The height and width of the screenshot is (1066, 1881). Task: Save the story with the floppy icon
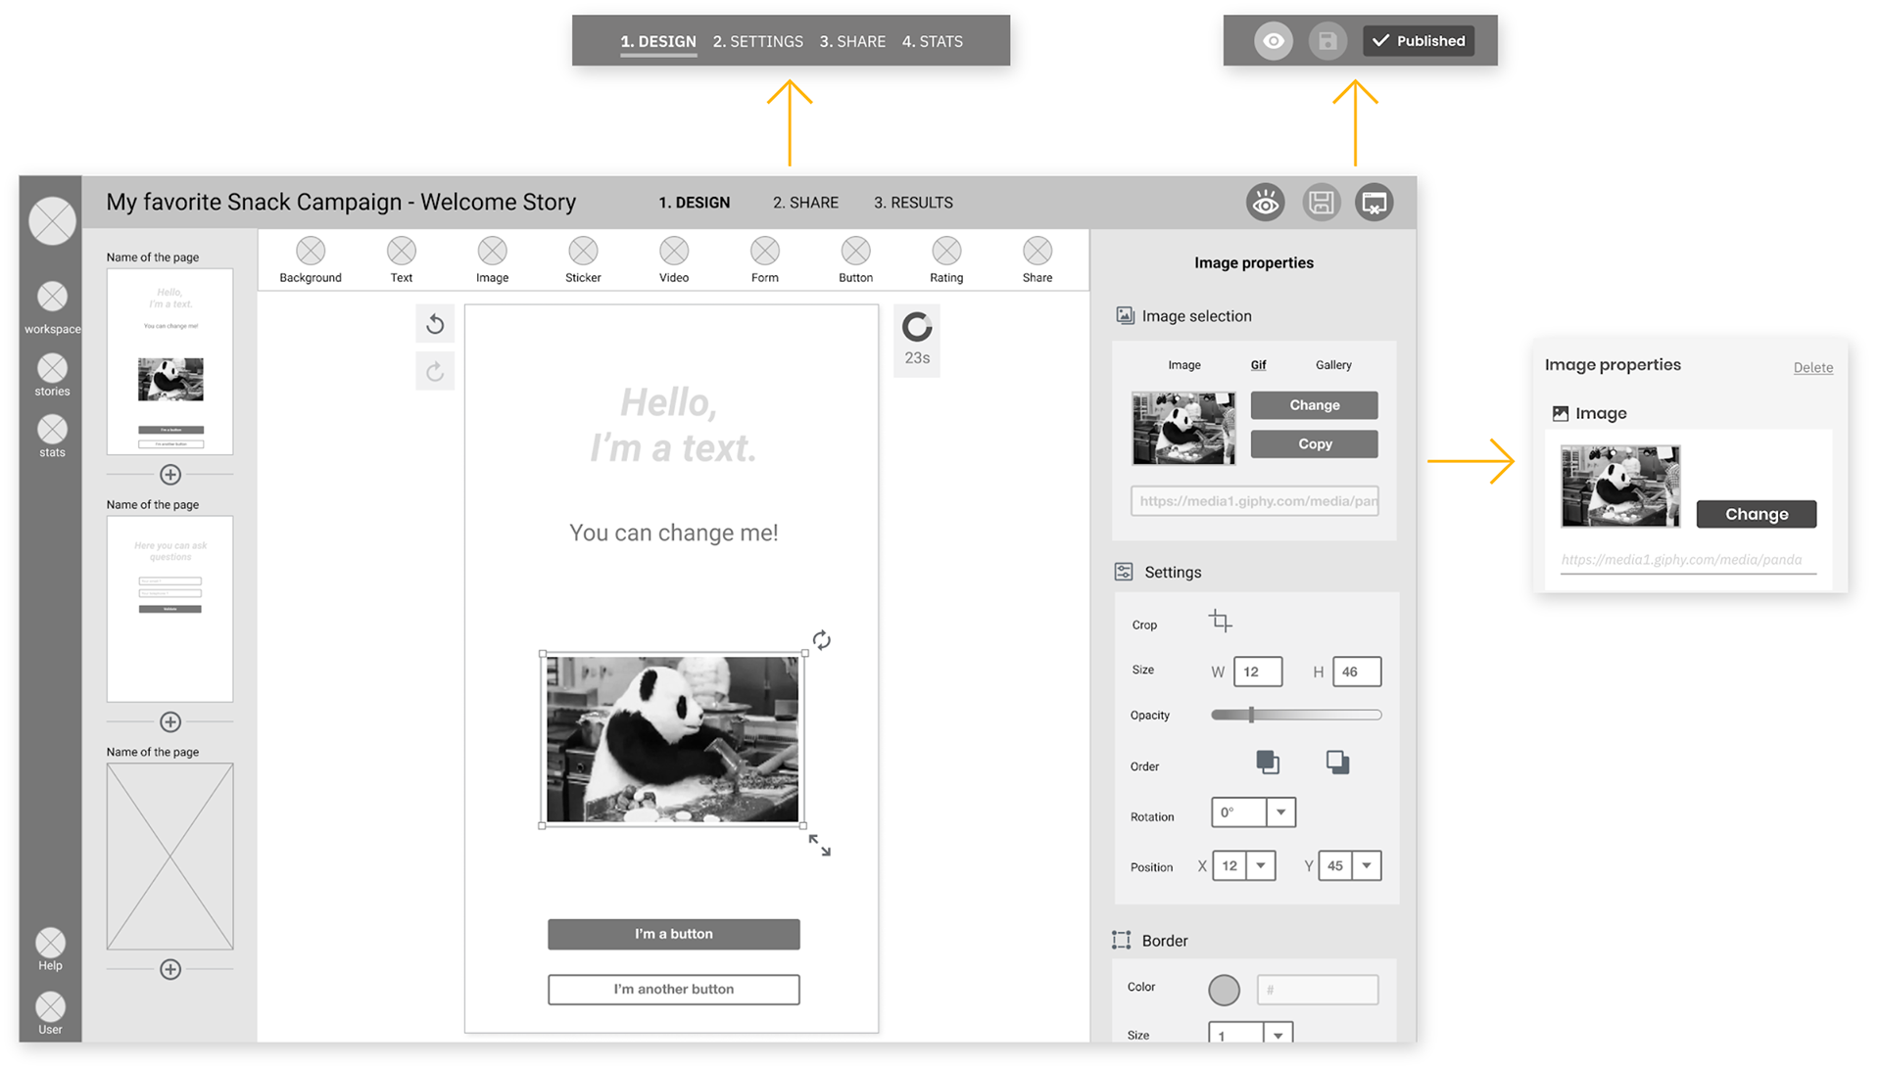pos(1321,203)
